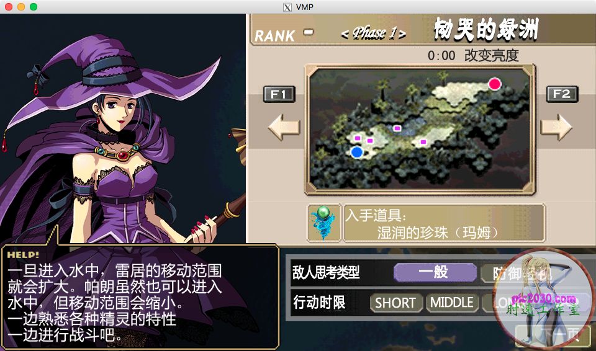Click the magenta marker beside the pond
596x351 pixels.
pyautogui.click(x=397, y=128)
